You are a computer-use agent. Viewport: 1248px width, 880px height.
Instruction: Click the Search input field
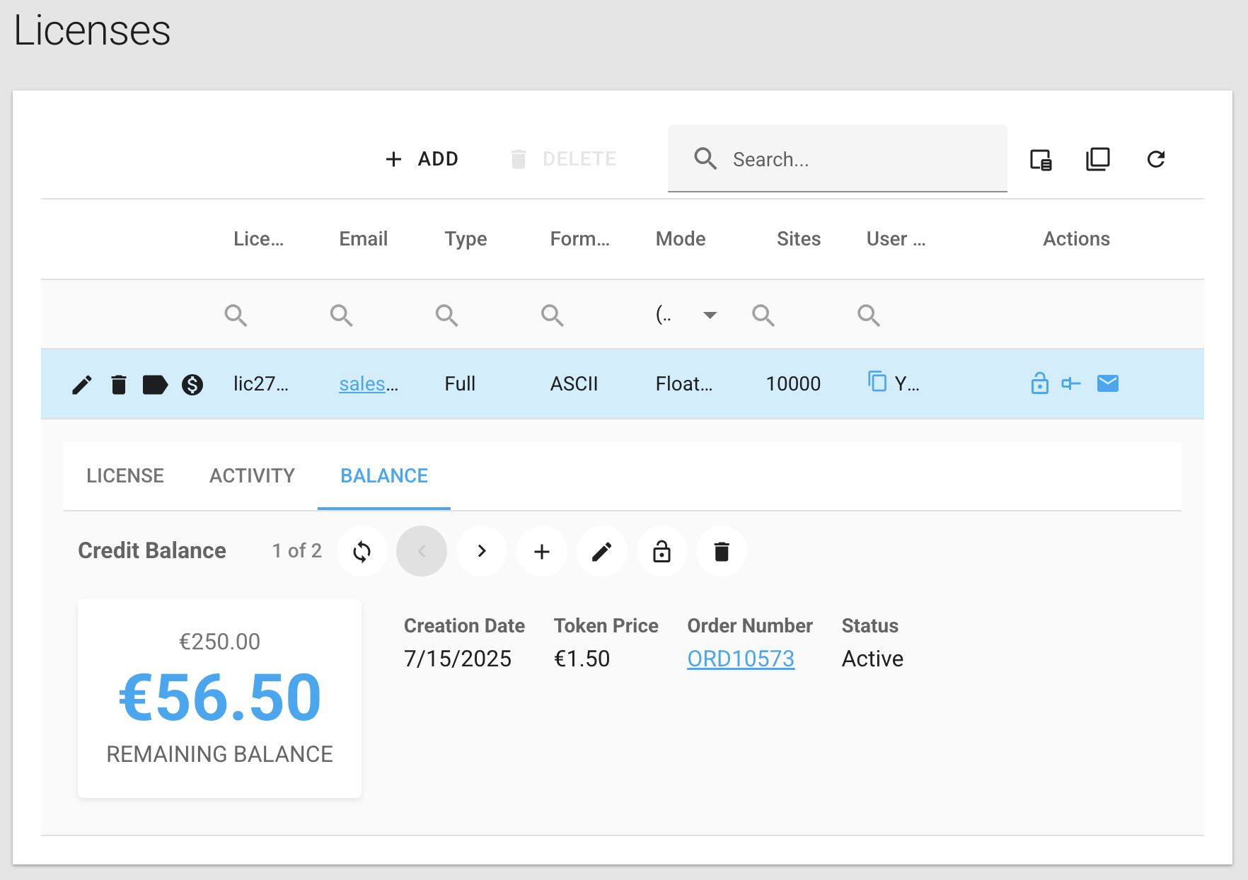tap(849, 159)
